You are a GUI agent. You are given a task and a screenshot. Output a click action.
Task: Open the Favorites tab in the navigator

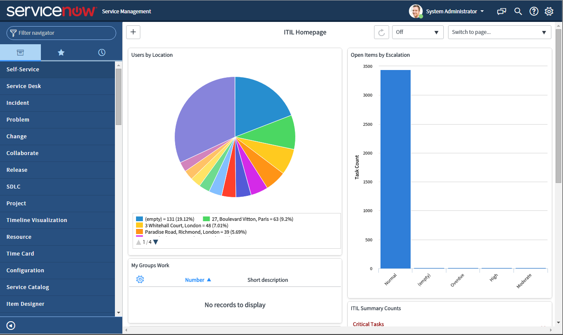point(61,52)
